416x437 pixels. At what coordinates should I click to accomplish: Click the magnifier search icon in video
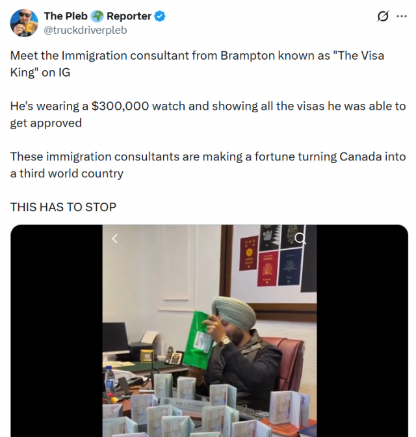coord(300,238)
